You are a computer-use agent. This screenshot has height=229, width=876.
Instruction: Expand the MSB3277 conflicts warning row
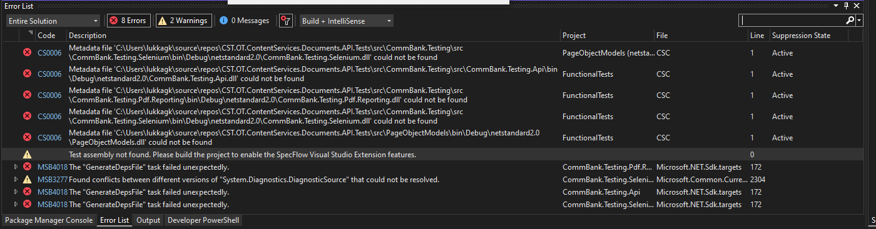point(16,179)
